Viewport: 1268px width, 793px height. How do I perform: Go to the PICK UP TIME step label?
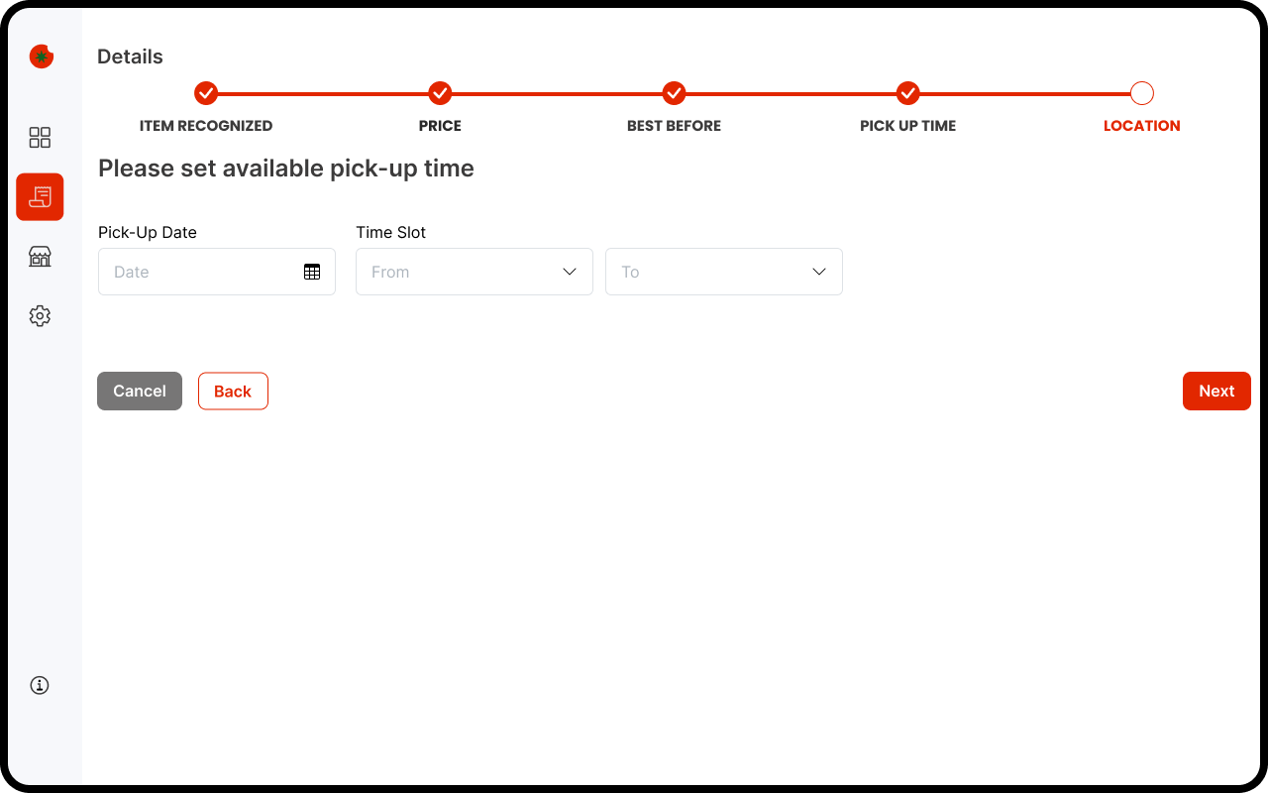coord(907,126)
